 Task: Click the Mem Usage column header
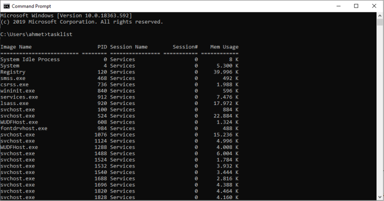tap(224, 47)
